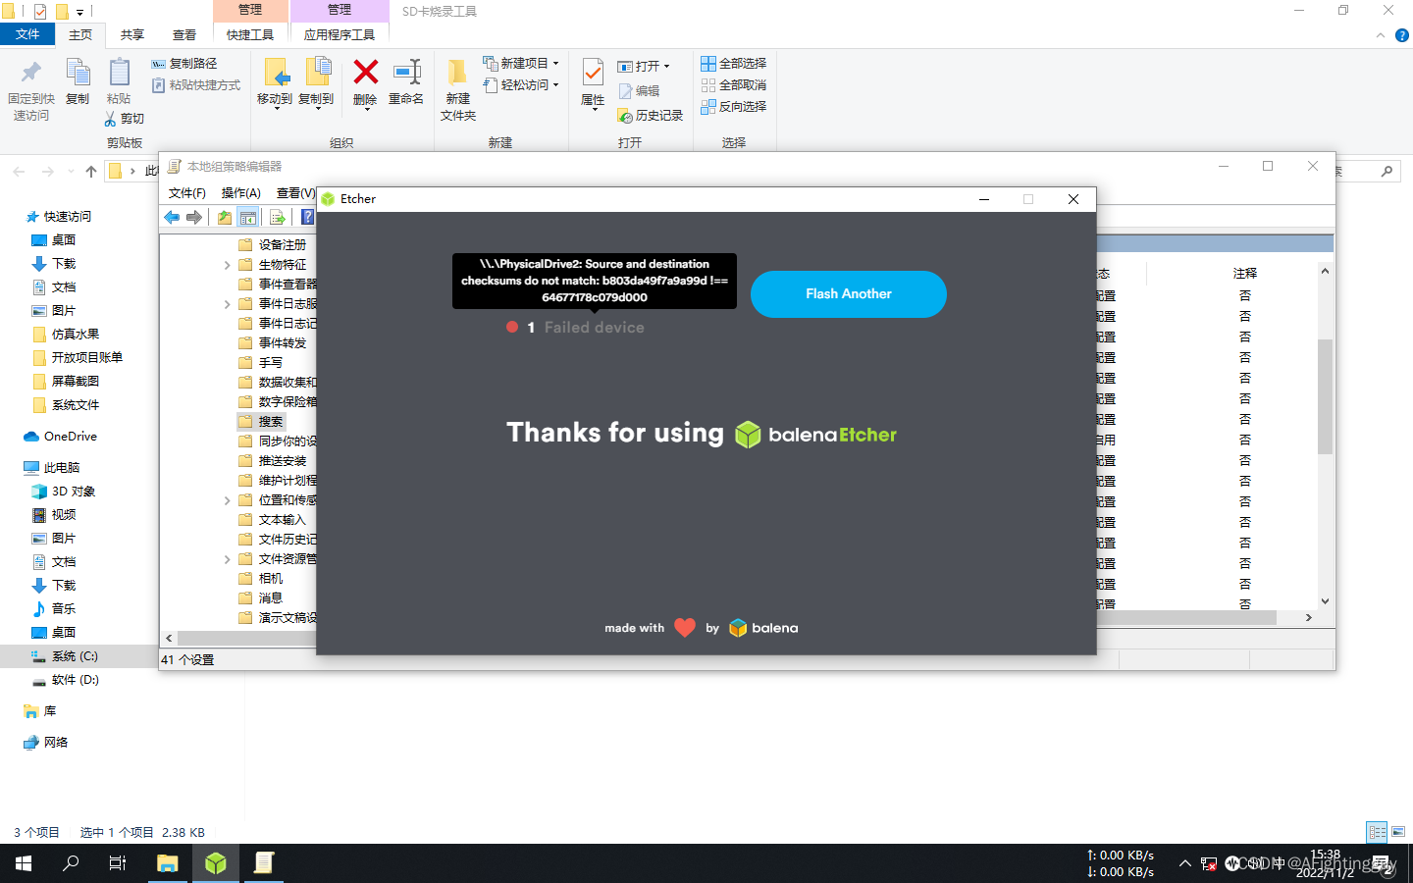
Task: Click the red 删除 X icon
Action: (x=365, y=72)
